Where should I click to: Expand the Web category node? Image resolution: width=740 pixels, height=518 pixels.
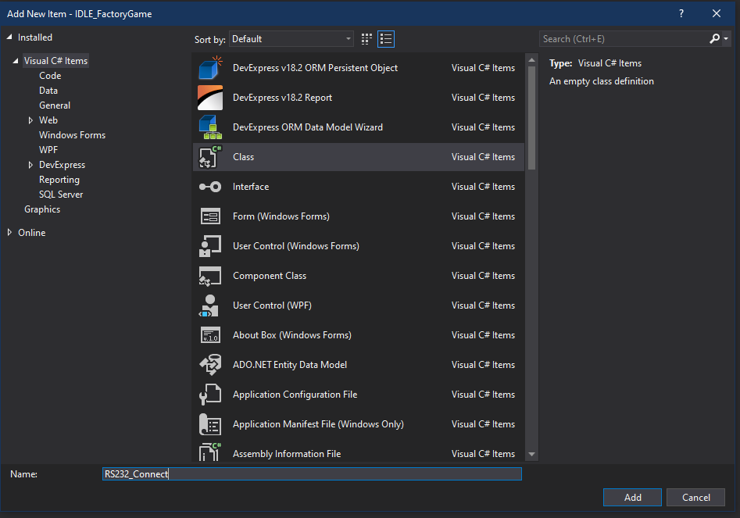[x=30, y=120]
